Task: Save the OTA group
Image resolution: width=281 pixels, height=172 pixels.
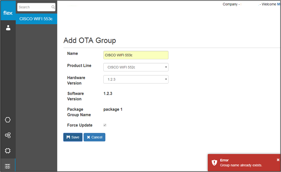Action: coord(73,137)
